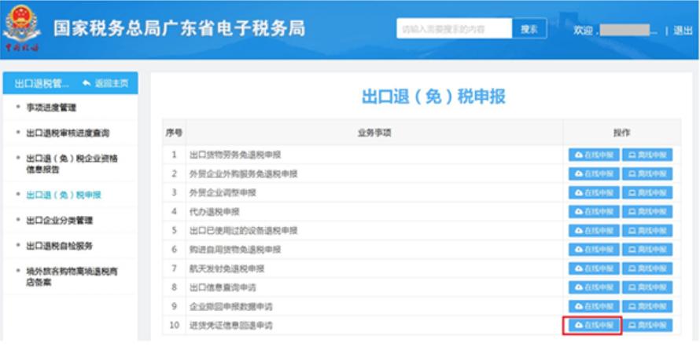This screenshot has height=347, width=700.
Task: Click 离线申报 for 航天发射免退税申报
Action: pyautogui.click(x=647, y=268)
